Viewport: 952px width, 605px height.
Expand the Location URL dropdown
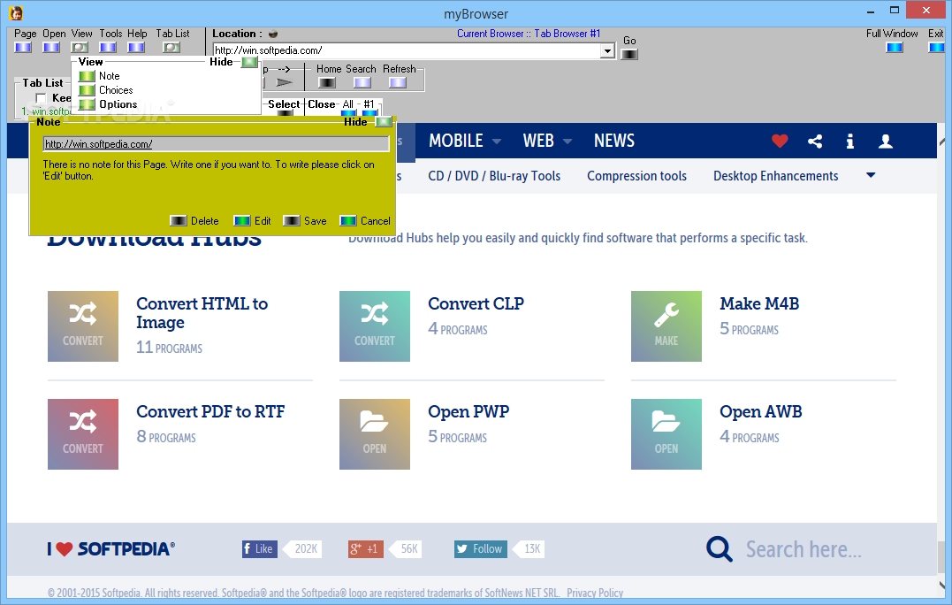click(x=607, y=51)
